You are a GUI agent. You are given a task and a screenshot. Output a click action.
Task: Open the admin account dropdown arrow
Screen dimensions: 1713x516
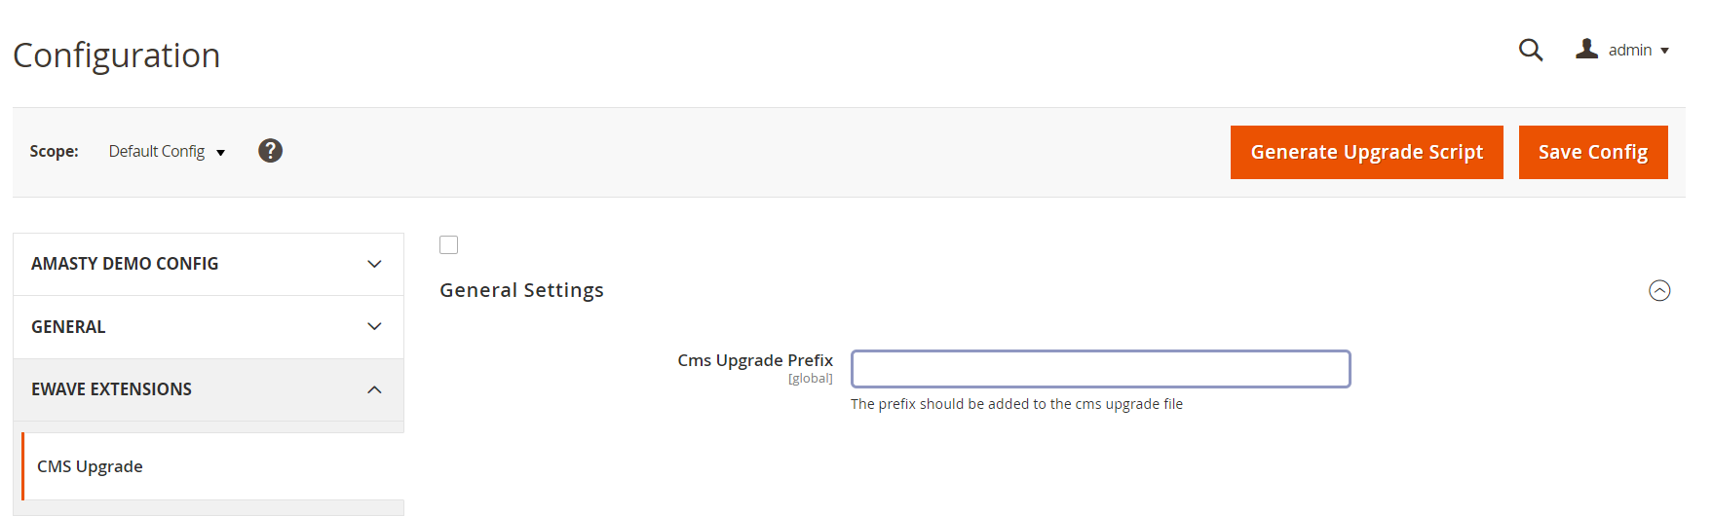click(1664, 51)
